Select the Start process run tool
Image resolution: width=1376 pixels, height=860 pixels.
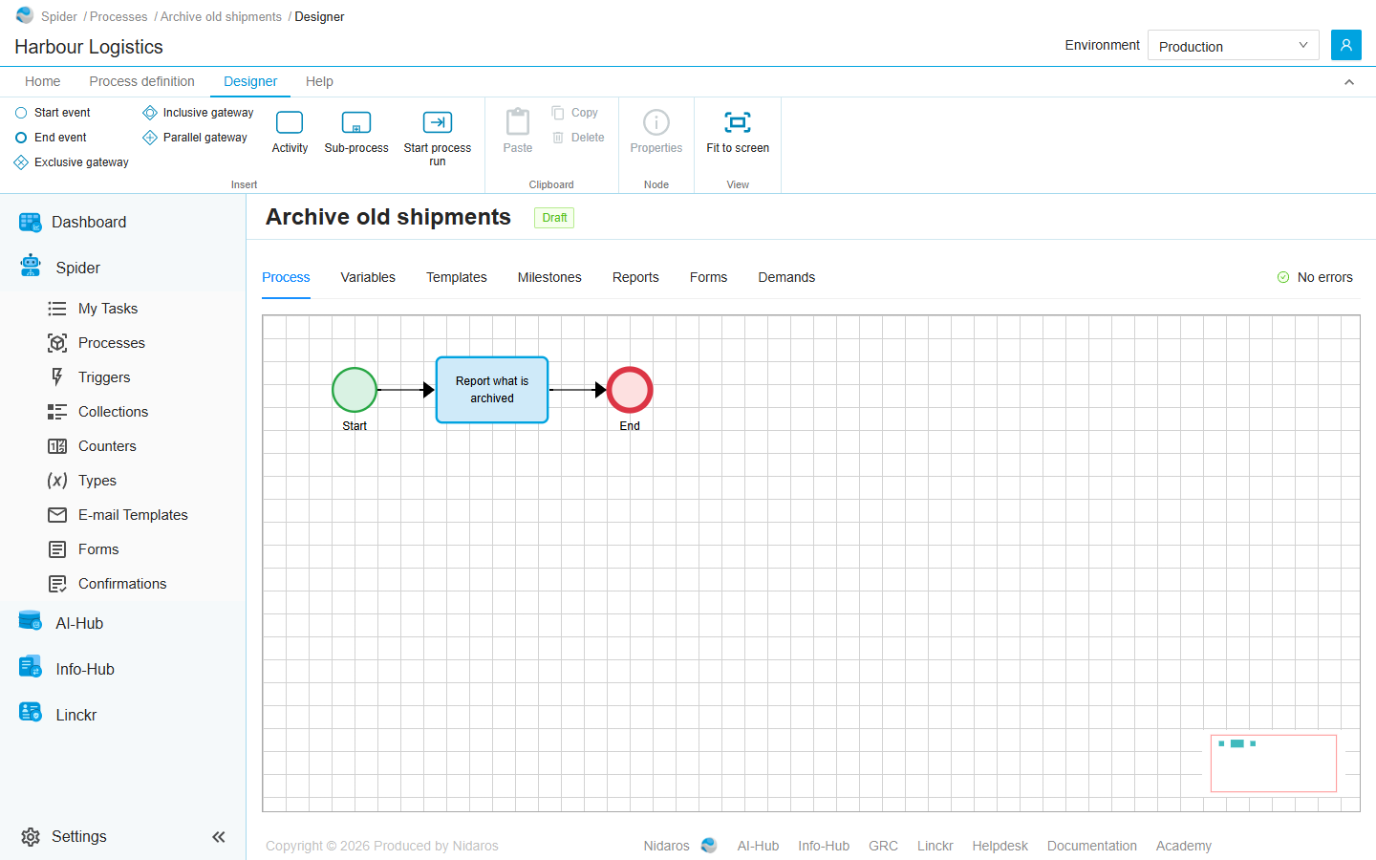tap(438, 139)
